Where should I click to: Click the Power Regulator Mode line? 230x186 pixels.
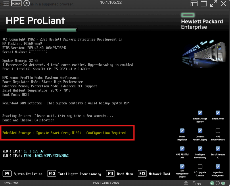coord(43,82)
